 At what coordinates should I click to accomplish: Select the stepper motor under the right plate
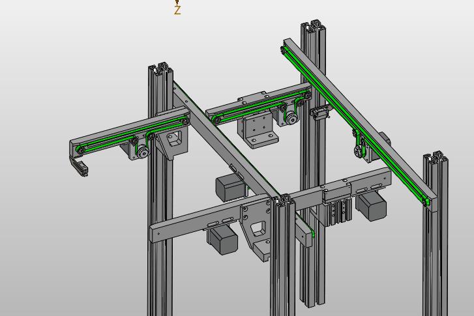372,207
